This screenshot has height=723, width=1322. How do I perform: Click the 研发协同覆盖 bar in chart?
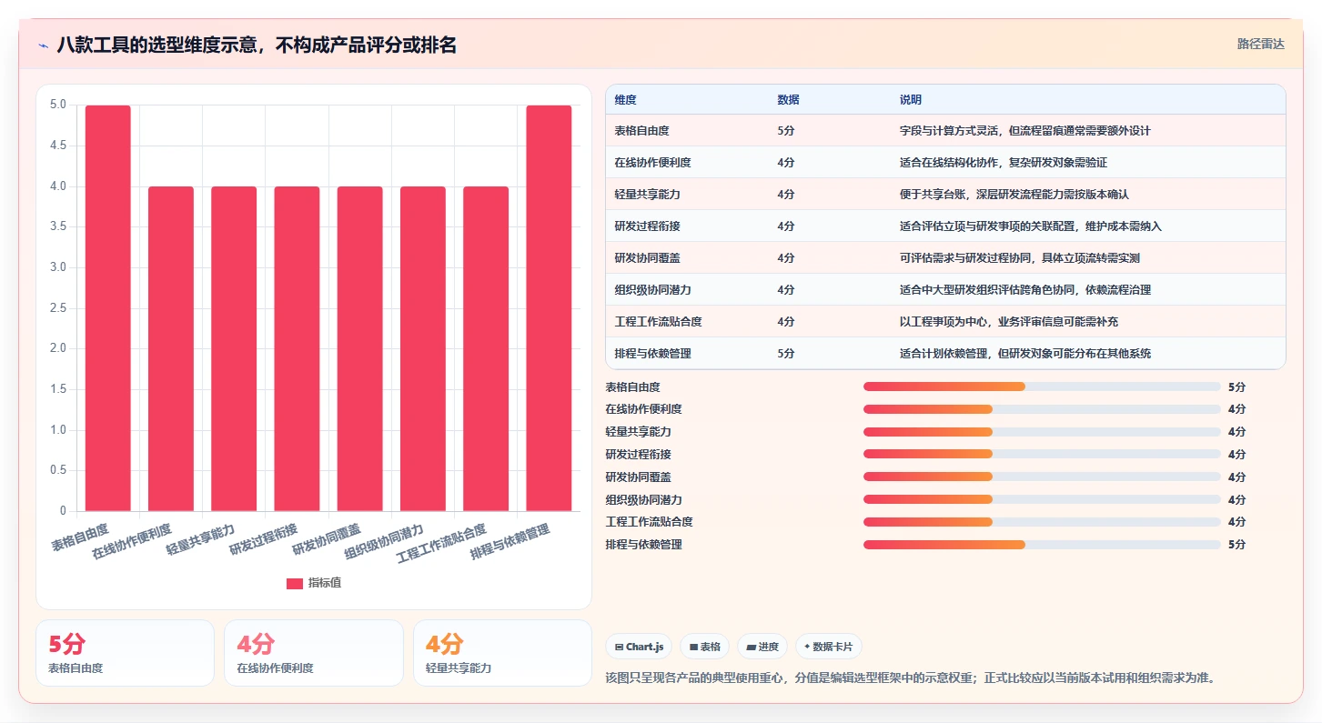point(359,348)
